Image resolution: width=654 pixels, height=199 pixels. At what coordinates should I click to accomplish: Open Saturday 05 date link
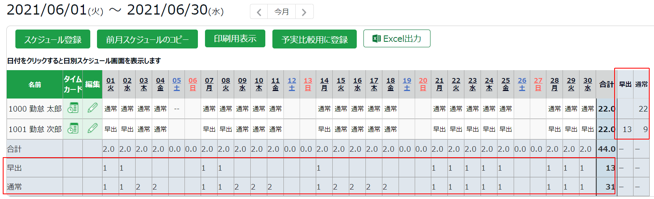point(177,84)
